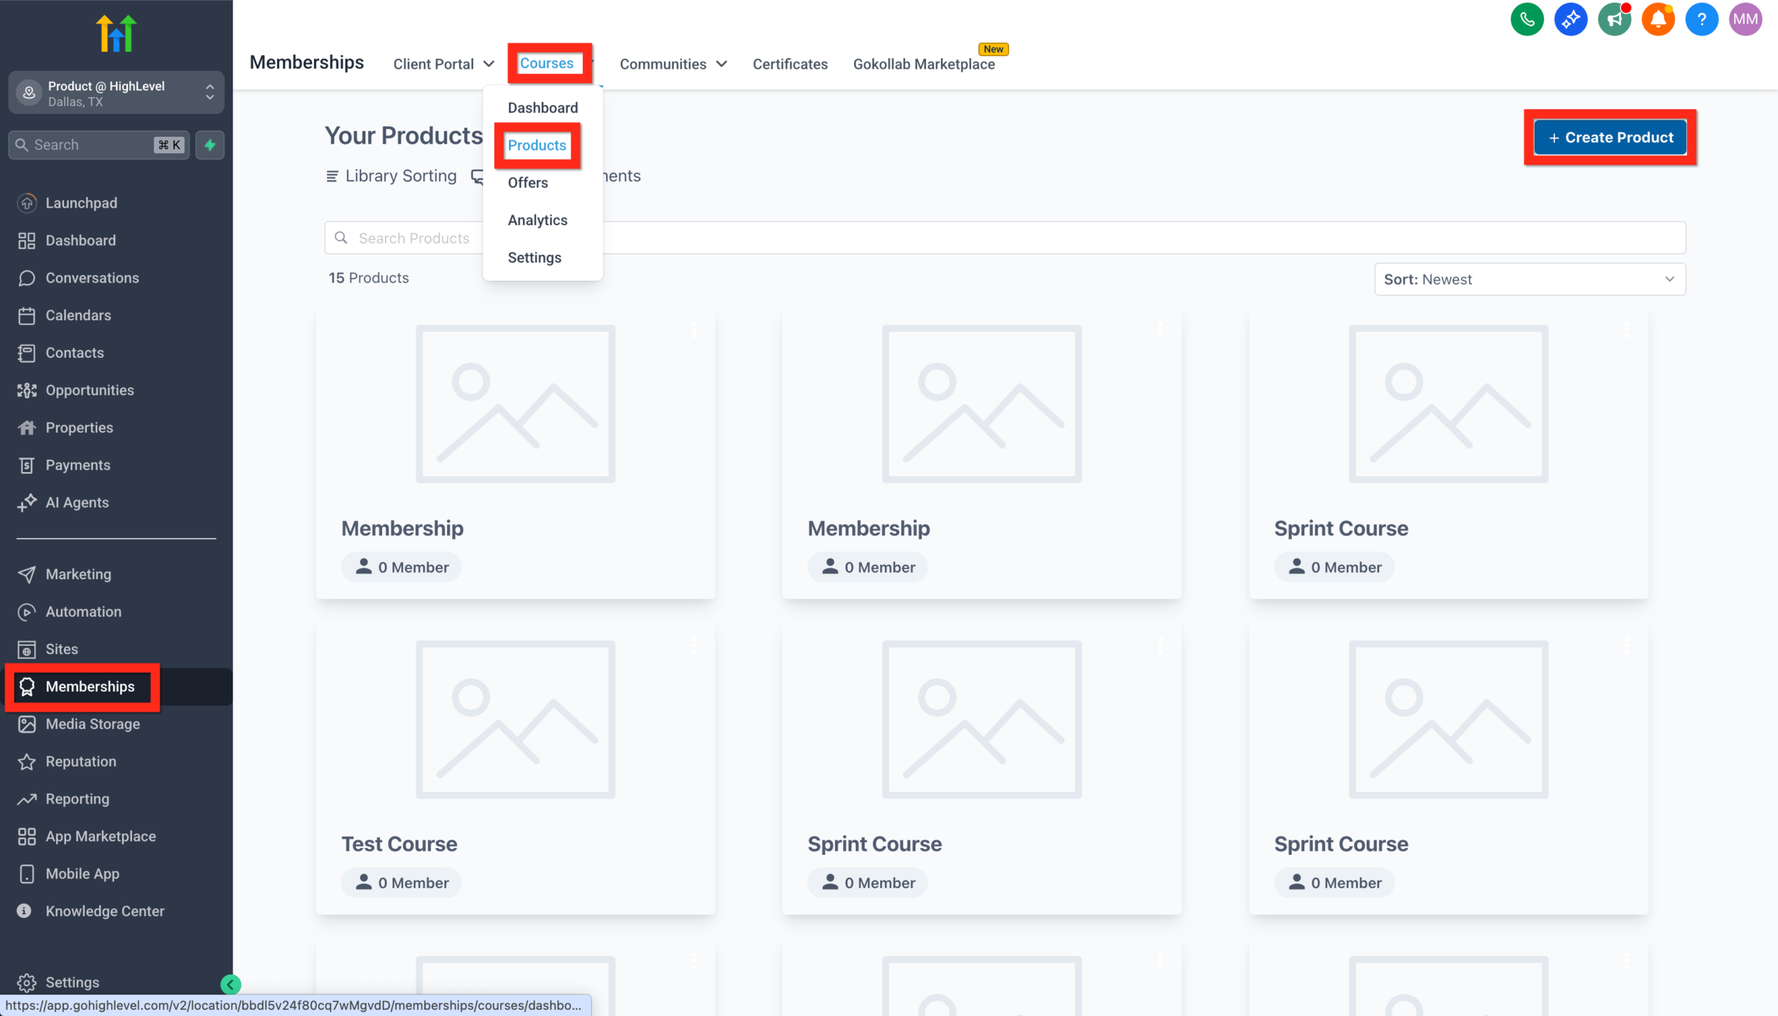Open Conversations from the sidebar
The height and width of the screenshot is (1016, 1778).
pos(92,278)
